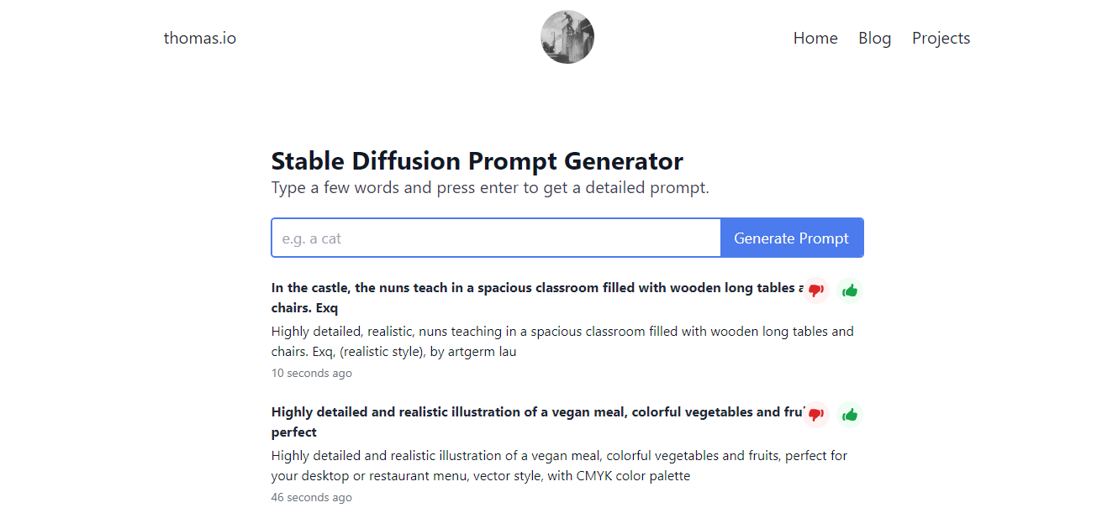Focus the prompt keywords input field
This screenshot has width=1118, height=513.
click(x=496, y=238)
